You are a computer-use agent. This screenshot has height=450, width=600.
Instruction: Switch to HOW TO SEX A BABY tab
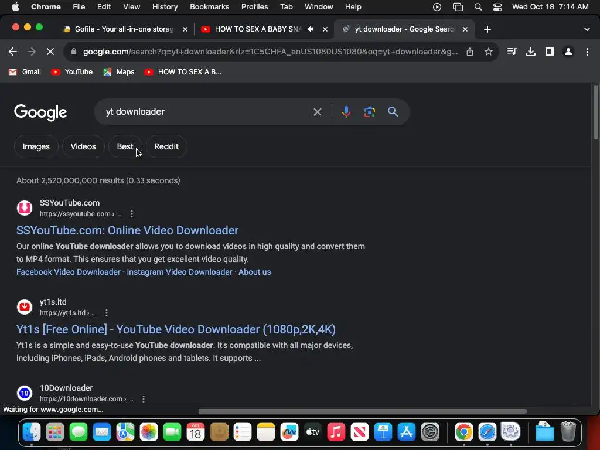pos(264,29)
